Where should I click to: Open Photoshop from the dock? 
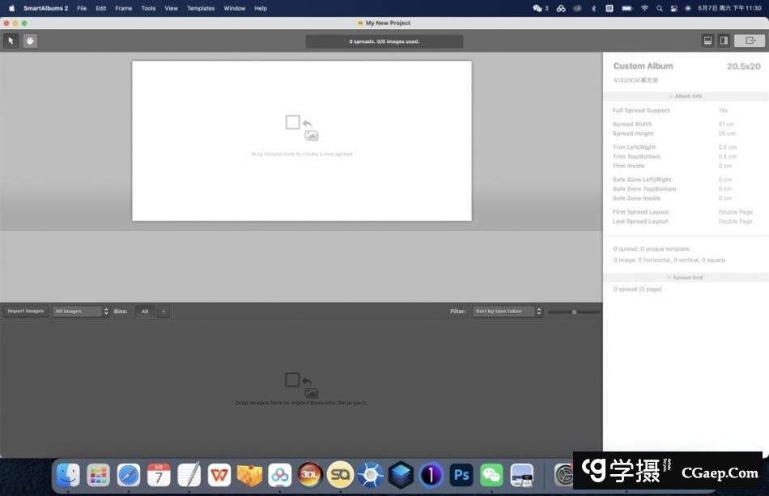(x=461, y=475)
